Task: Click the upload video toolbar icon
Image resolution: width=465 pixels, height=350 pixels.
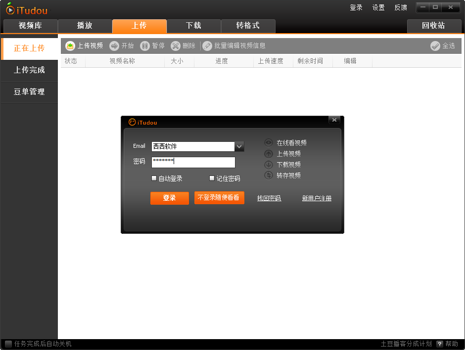Action: 70,46
